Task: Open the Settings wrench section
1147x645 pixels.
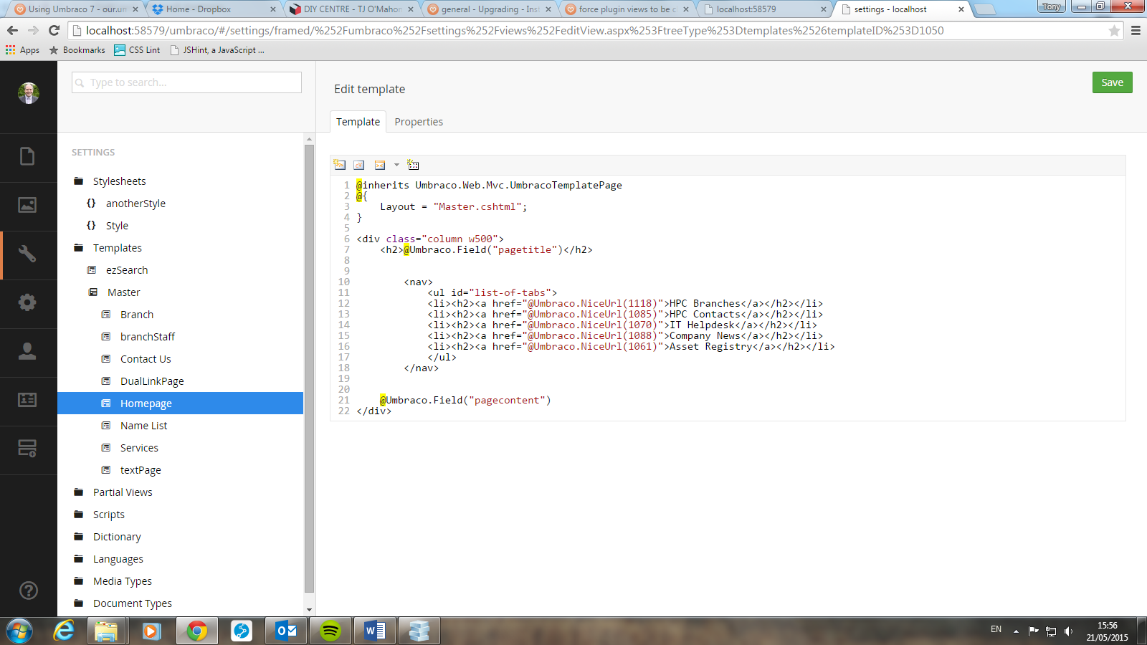Action: click(27, 254)
